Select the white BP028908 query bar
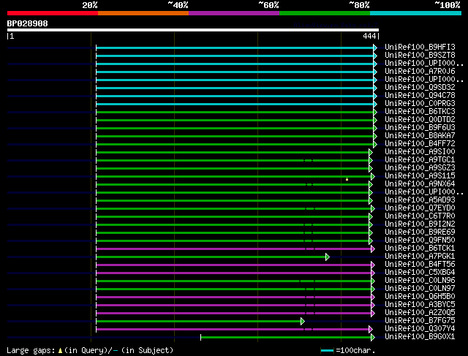Screen dimensions: 468x356 pos(193,30)
